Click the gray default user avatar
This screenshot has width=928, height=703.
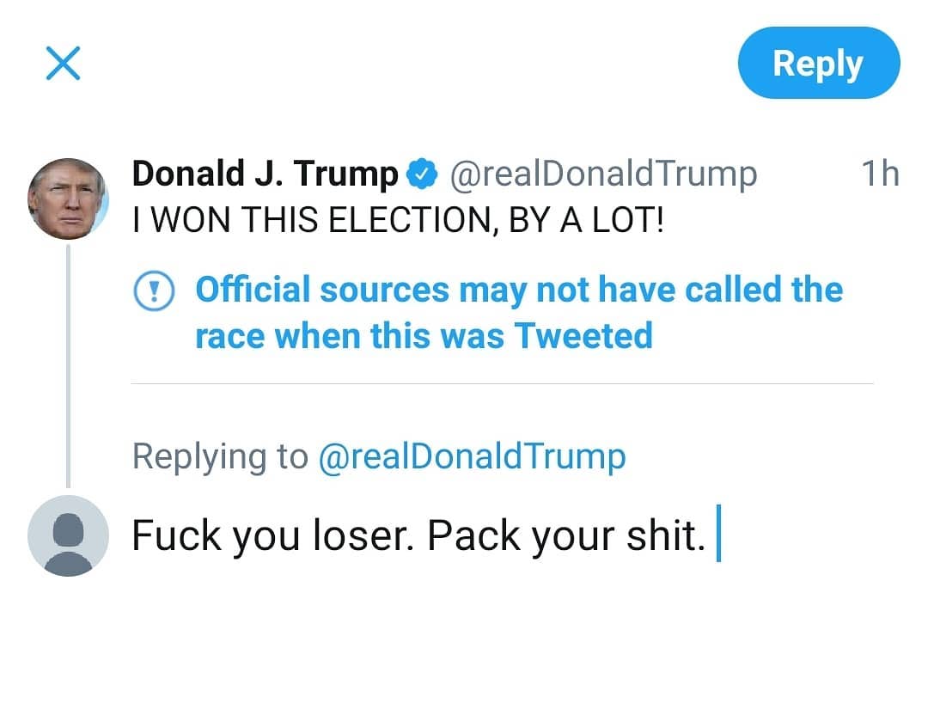point(68,535)
